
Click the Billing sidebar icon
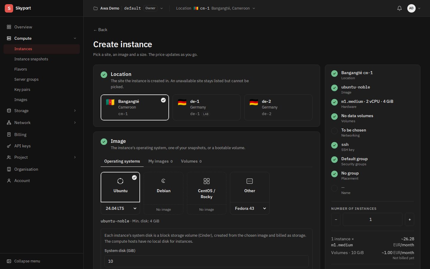click(9, 134)
